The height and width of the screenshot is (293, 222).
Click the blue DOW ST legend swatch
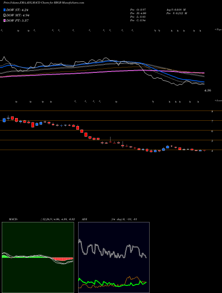[4, 10]
